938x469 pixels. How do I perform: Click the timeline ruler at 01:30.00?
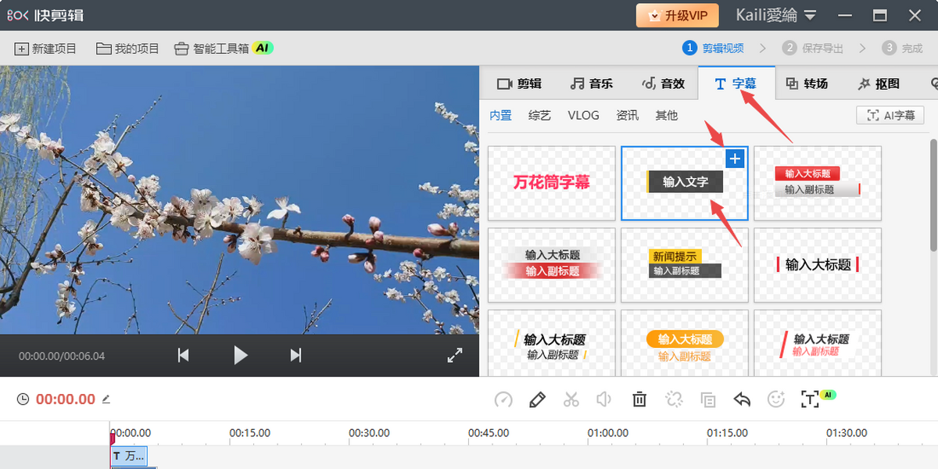click(x=847, y=433)
